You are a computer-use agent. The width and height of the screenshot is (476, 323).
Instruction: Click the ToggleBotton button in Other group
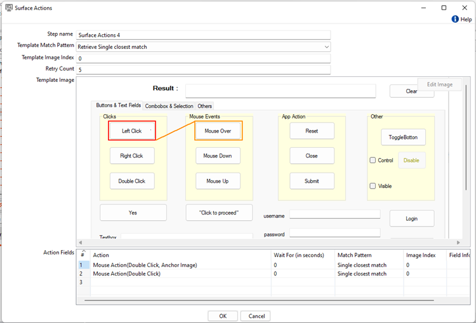[403, 137]
